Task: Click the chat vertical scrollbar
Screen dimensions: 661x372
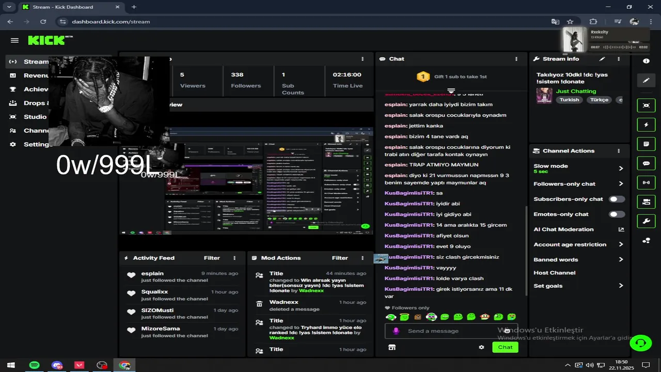Action: [x=526, y=251]
